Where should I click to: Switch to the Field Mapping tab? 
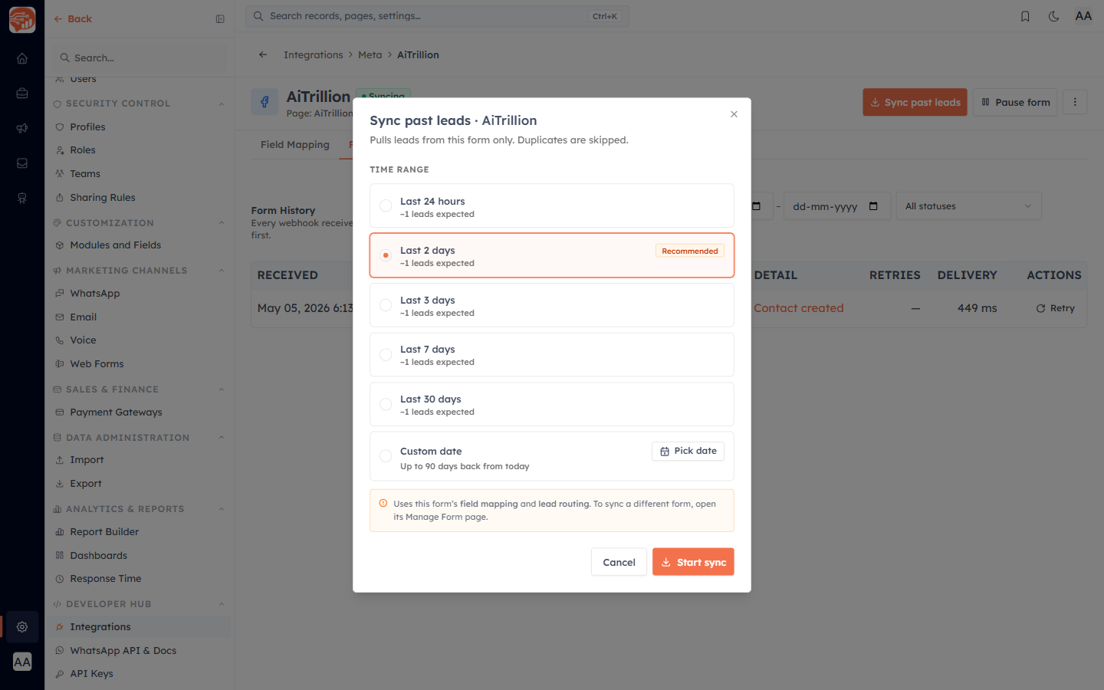tap(295, 145)
